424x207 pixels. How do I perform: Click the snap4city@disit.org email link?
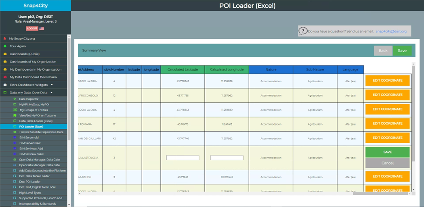coord(391,31)
